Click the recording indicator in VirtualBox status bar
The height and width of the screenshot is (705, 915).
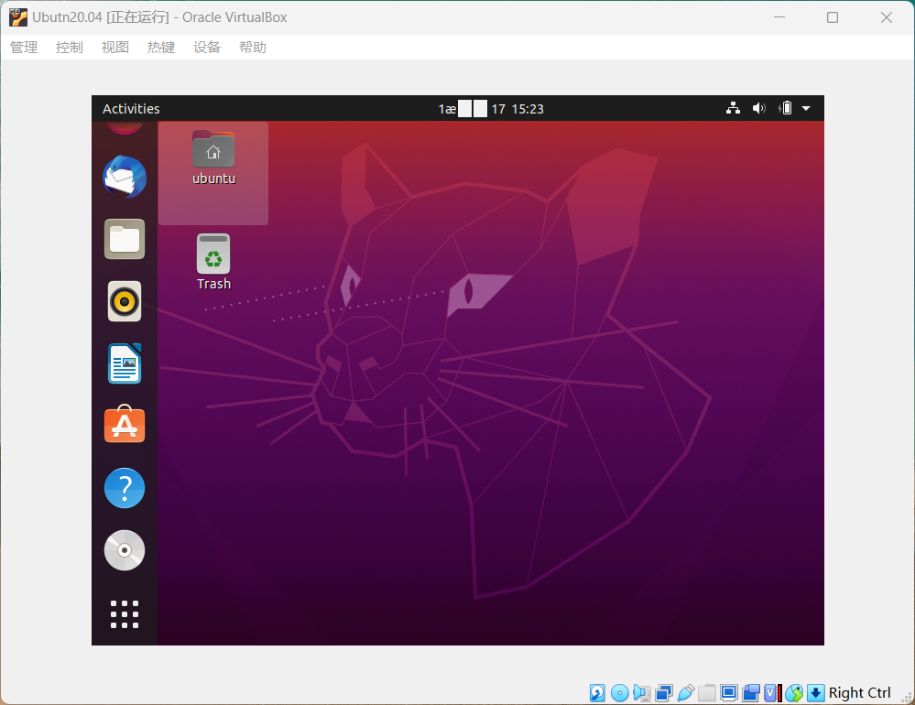pos(751,693)
